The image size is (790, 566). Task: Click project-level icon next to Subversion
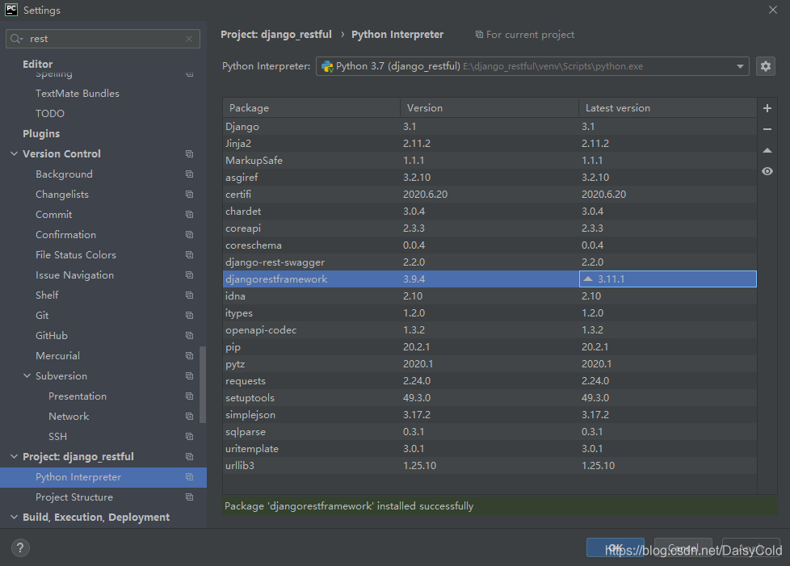(190, 376)
